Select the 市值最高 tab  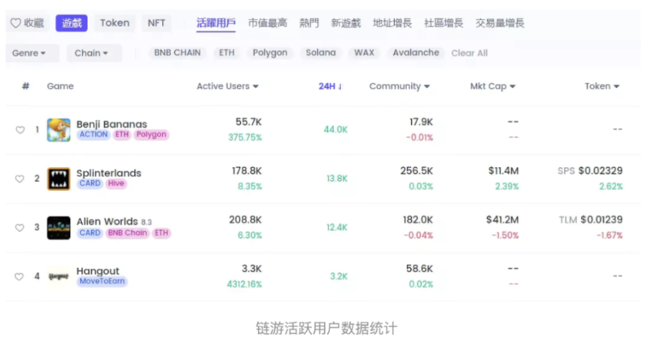(x=268, y=23)
